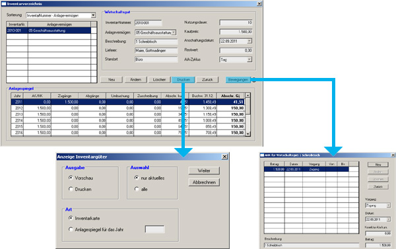Click book value 1.008,49 in Anlagespiegel
Image resolution: width=396 pixels, height=249 pixels.
pos(203,121)
